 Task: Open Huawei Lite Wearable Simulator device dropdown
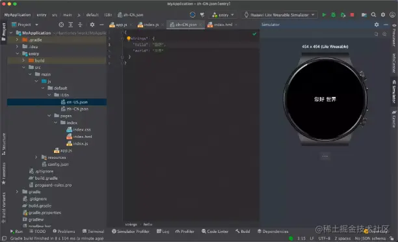click(x=279, y=15)
